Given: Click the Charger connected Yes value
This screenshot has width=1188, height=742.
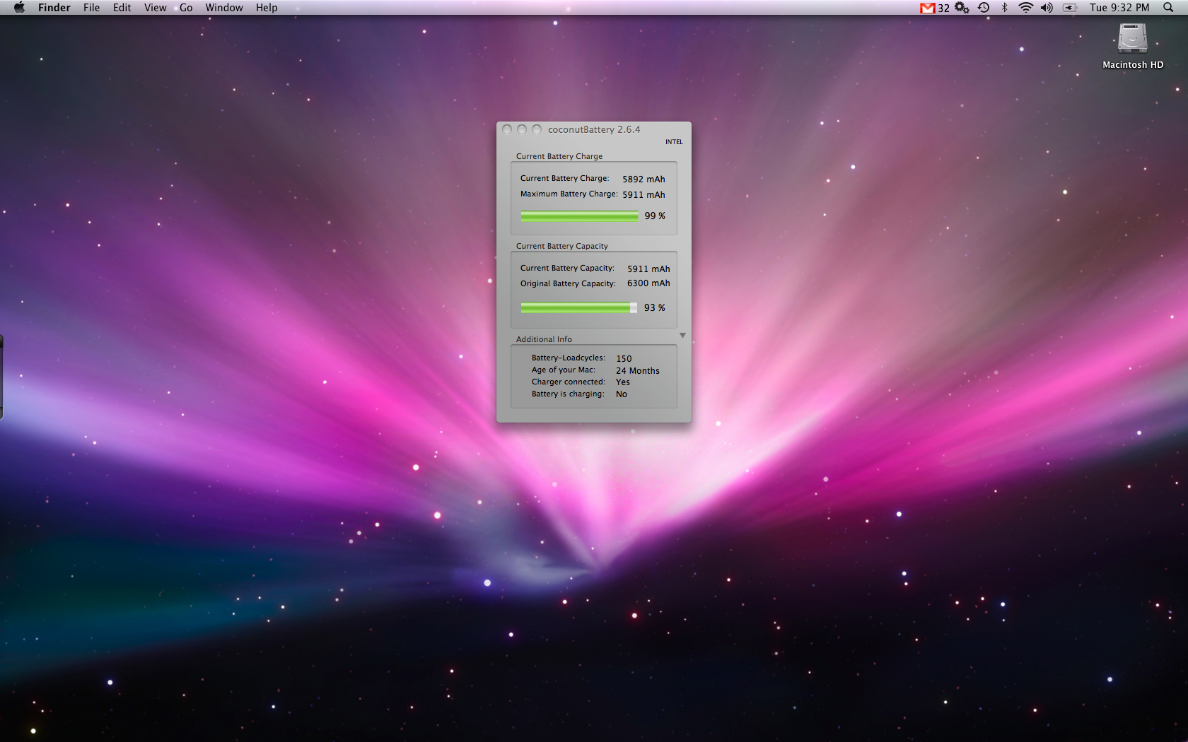Looking at the screenshot, I should [x=623, y=382].
